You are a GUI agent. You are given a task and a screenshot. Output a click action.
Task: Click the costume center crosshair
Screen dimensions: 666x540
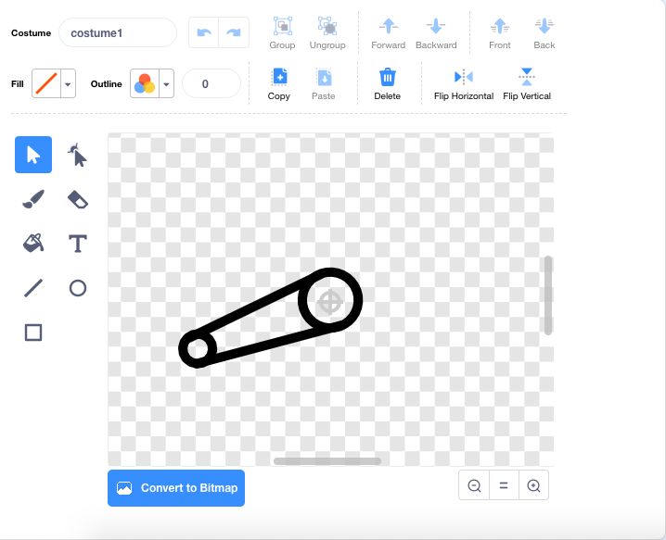coord(330,302)
